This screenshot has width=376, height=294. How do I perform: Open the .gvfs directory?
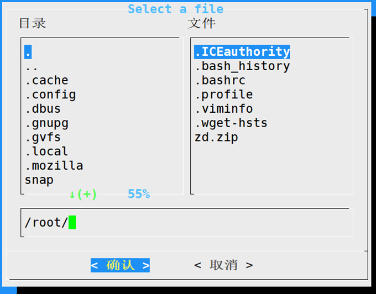[x=43, y=137]
